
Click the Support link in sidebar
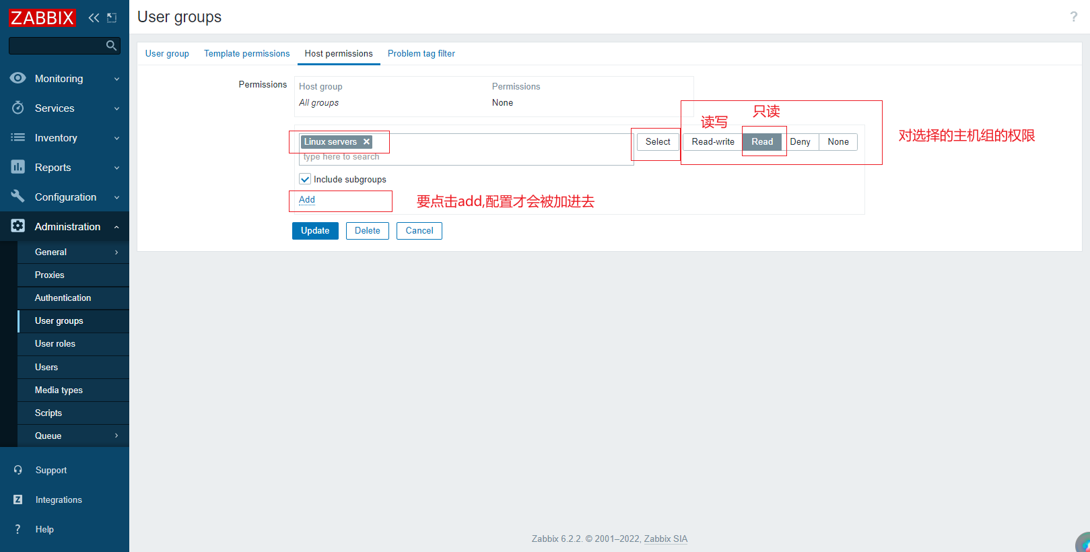pos(51,470)
